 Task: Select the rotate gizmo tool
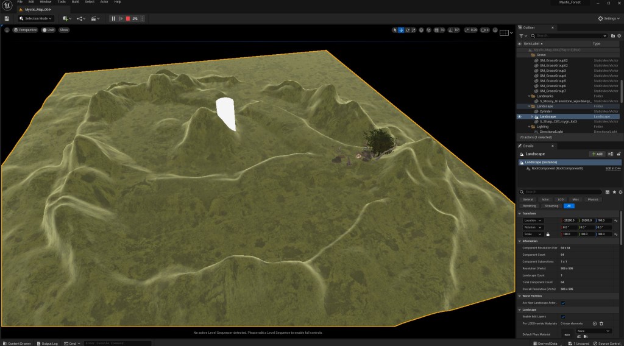coord(408,30)
